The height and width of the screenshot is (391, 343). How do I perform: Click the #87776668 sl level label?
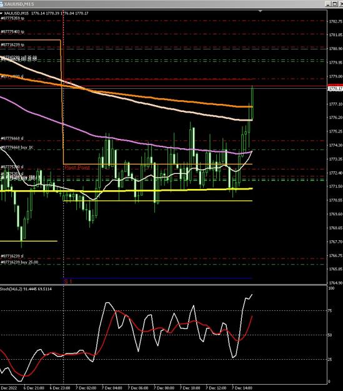[x=12, y=138]
